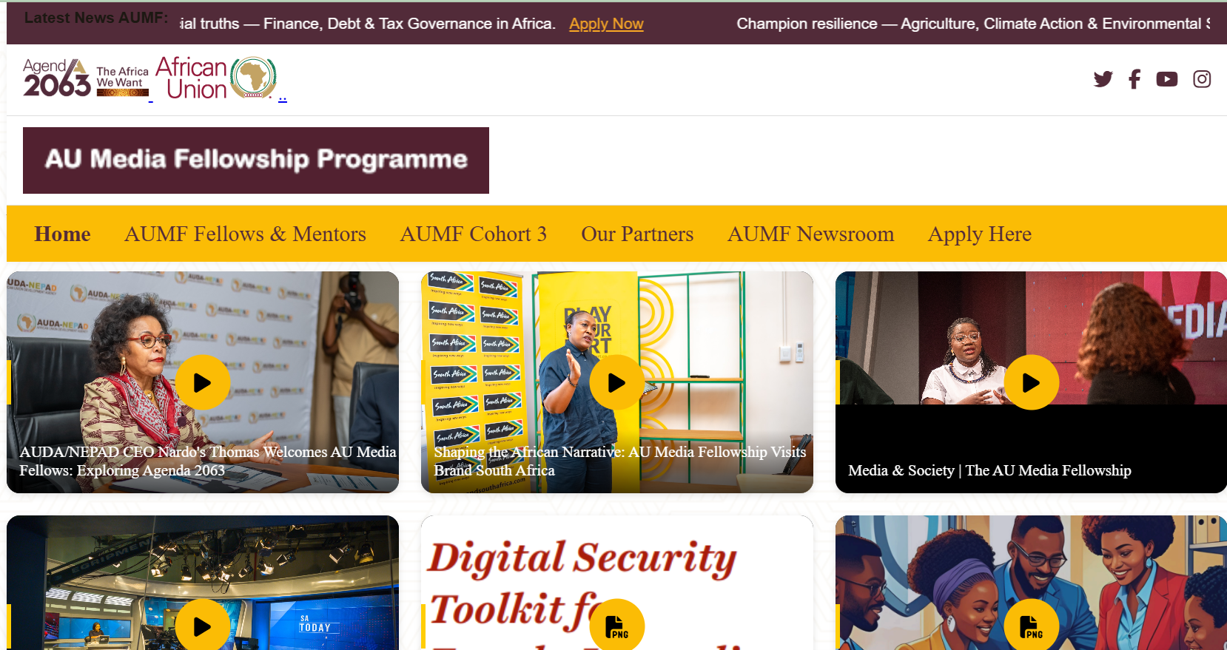Go to the Home menu item

(x=62, y=234)
